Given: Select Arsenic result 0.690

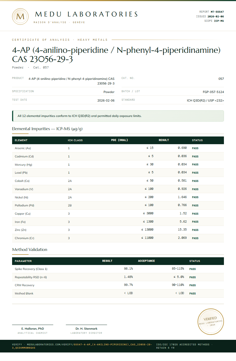Looking at the screenshot, I should pos(182,148).
